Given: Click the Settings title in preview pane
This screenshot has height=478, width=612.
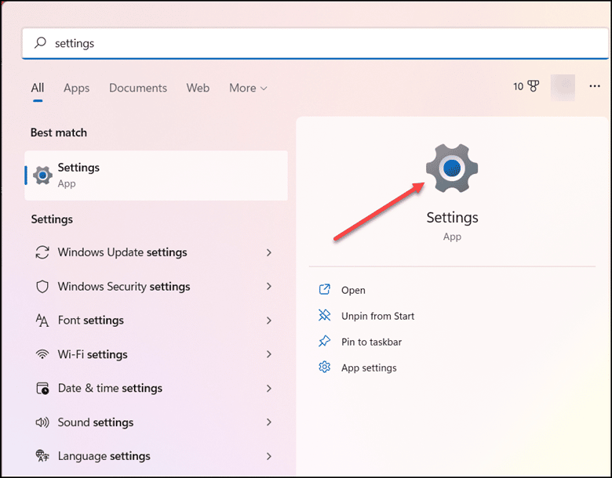Looking at the screenshot, I should point(452,217).
